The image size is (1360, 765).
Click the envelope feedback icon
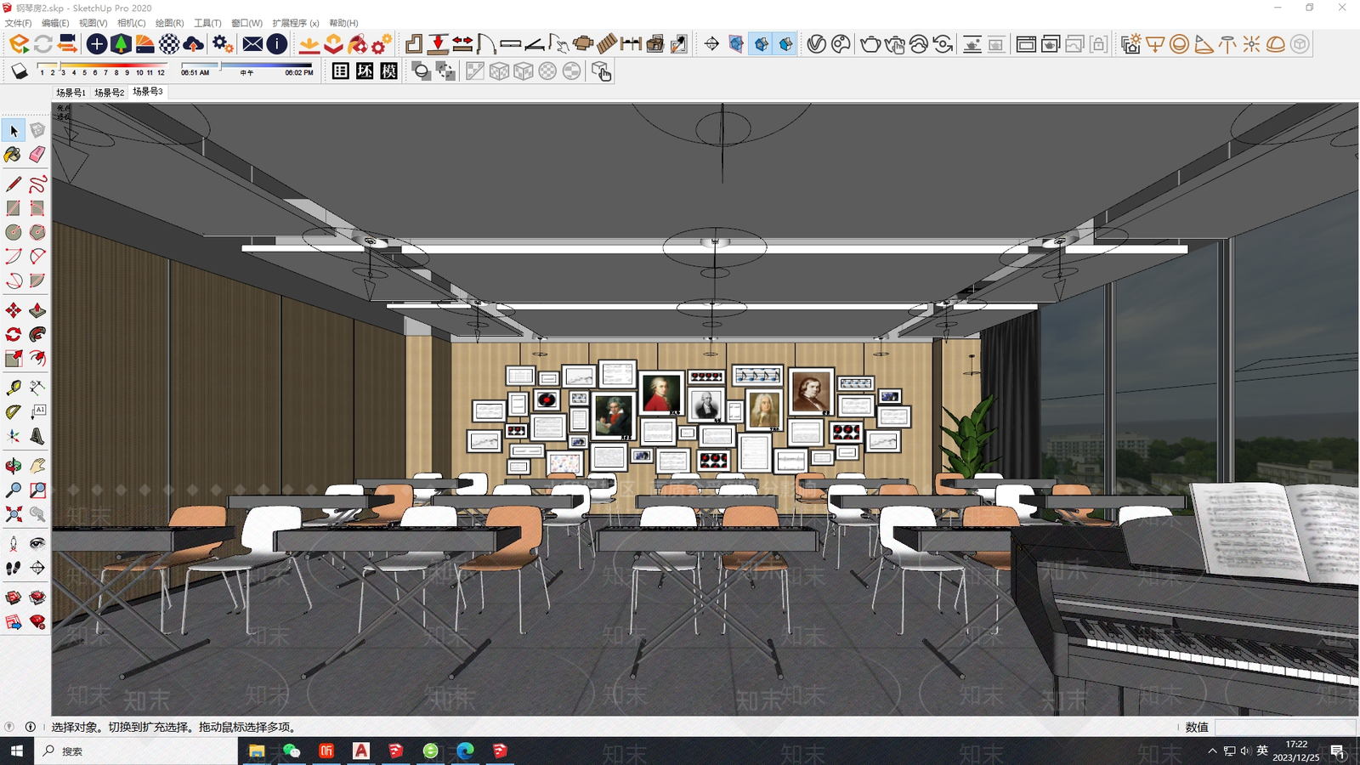pyautogui.click(x=252, y=43)
